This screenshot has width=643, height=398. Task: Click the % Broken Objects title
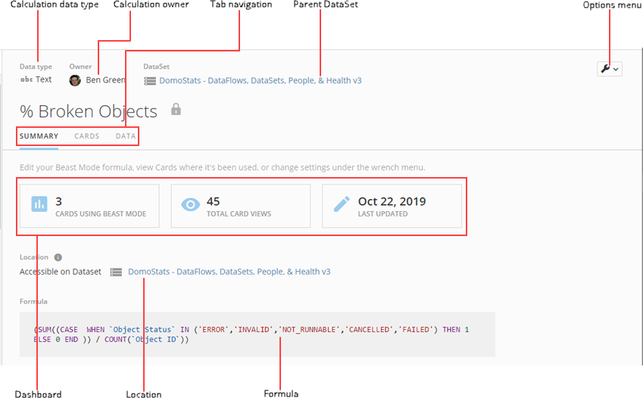tap(89, 111)
